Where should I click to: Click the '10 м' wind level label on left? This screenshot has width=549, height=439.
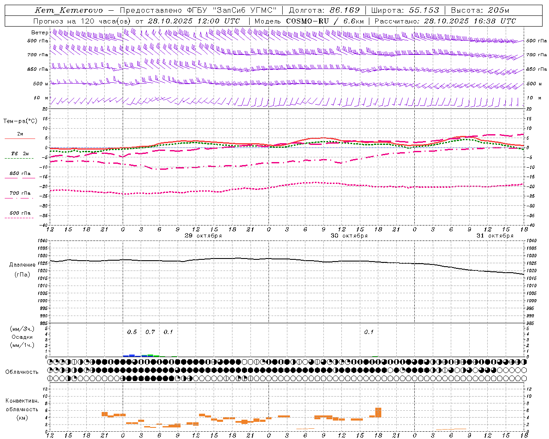41,98
